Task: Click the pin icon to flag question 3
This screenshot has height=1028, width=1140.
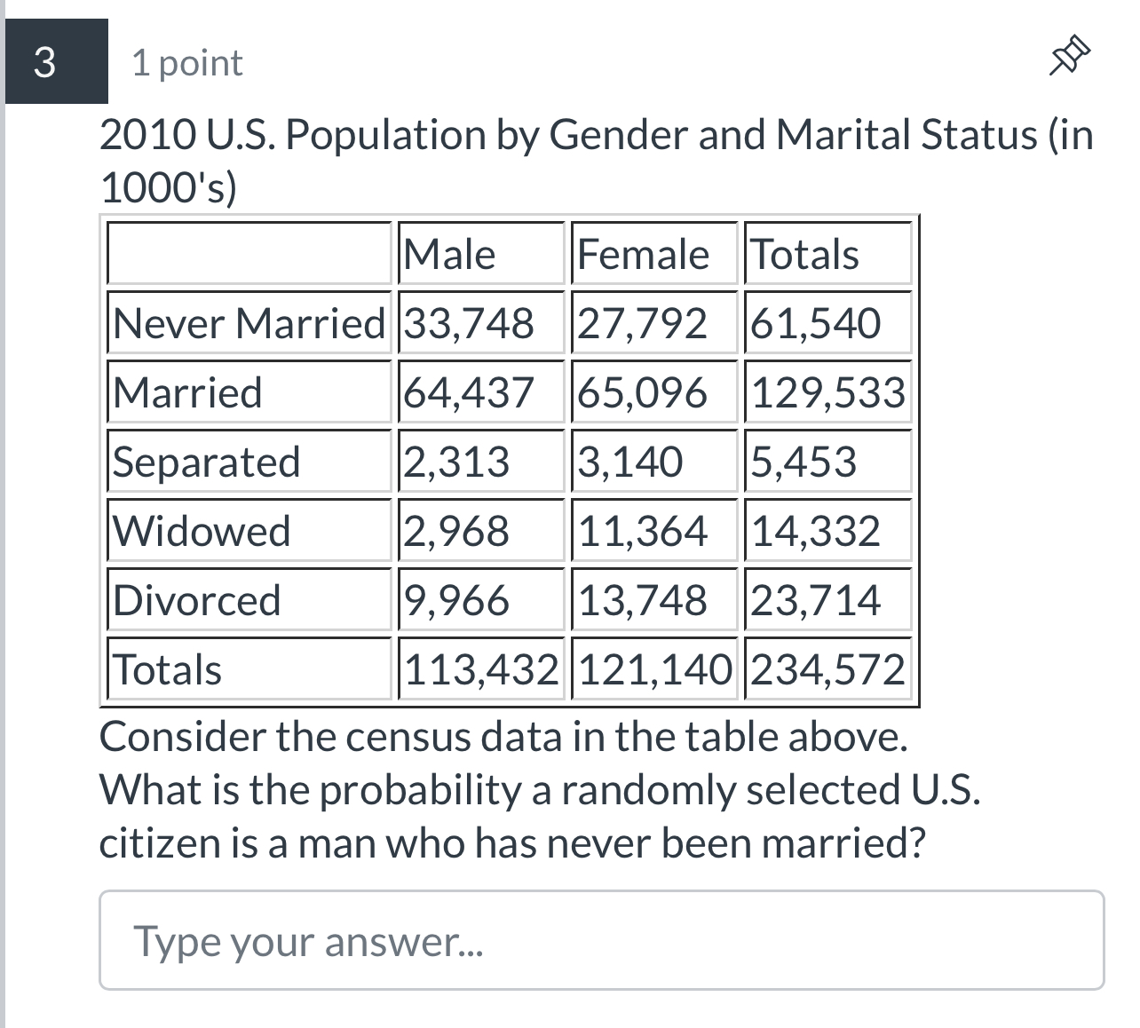Action: (x=1069, y=57)
